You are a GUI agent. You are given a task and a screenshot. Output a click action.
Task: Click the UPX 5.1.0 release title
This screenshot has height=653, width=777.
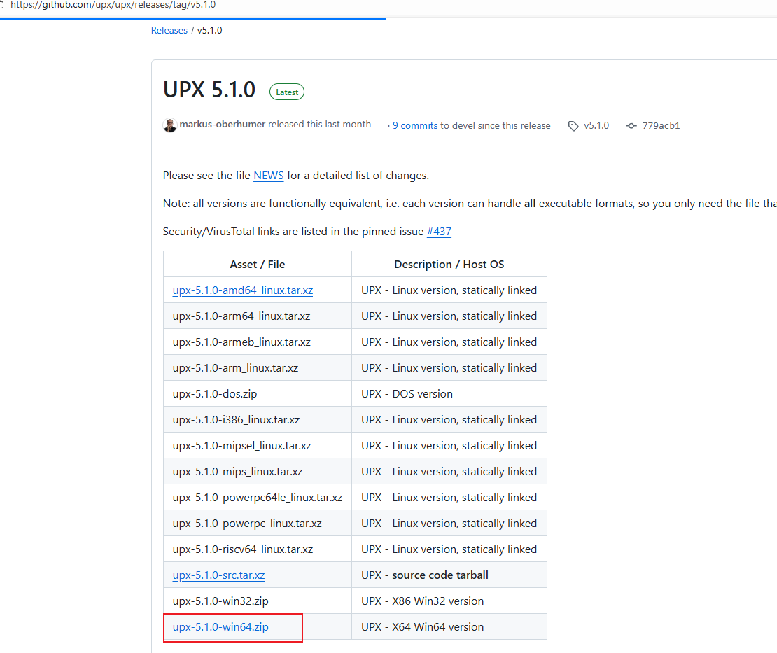click(209, 90)
